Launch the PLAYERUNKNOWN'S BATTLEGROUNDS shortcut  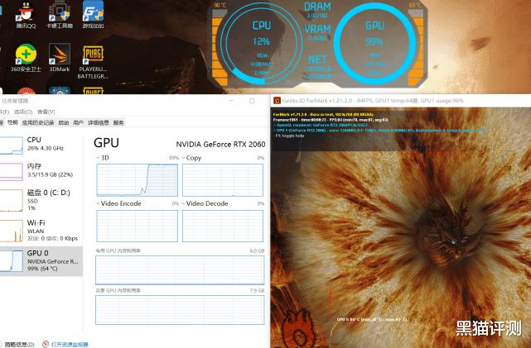point(93,63)
